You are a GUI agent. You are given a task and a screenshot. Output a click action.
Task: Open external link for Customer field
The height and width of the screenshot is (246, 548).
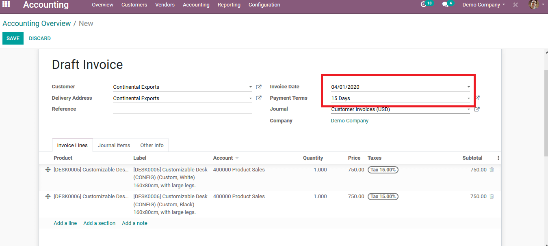[259, 87]
